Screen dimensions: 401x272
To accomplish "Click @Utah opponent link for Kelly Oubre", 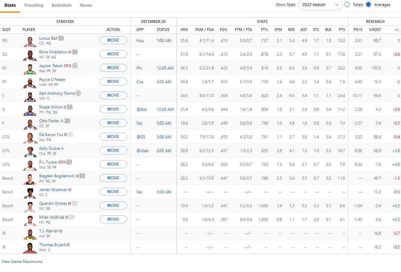I will [x=142, y=151].
